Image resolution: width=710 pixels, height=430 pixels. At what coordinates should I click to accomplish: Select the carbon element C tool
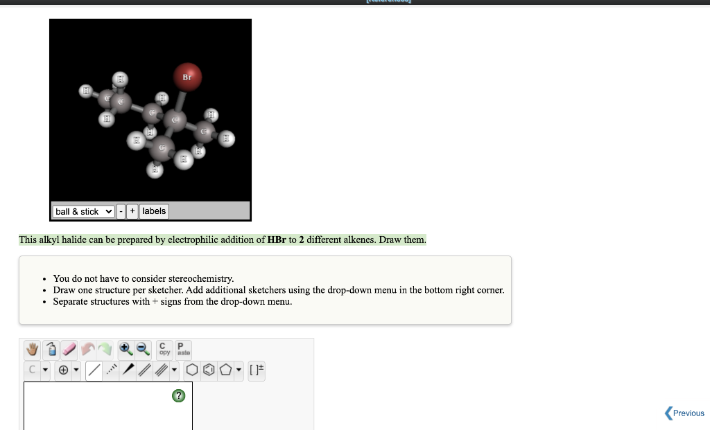32,370
